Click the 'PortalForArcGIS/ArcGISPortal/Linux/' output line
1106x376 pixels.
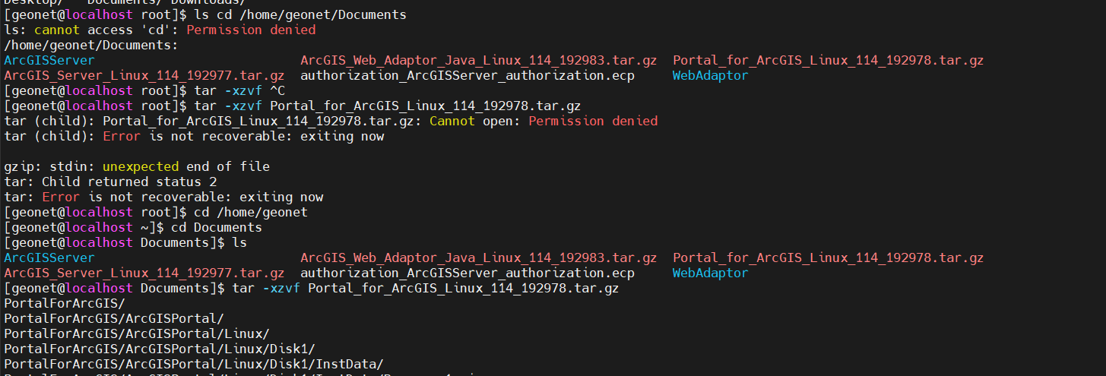137,333
